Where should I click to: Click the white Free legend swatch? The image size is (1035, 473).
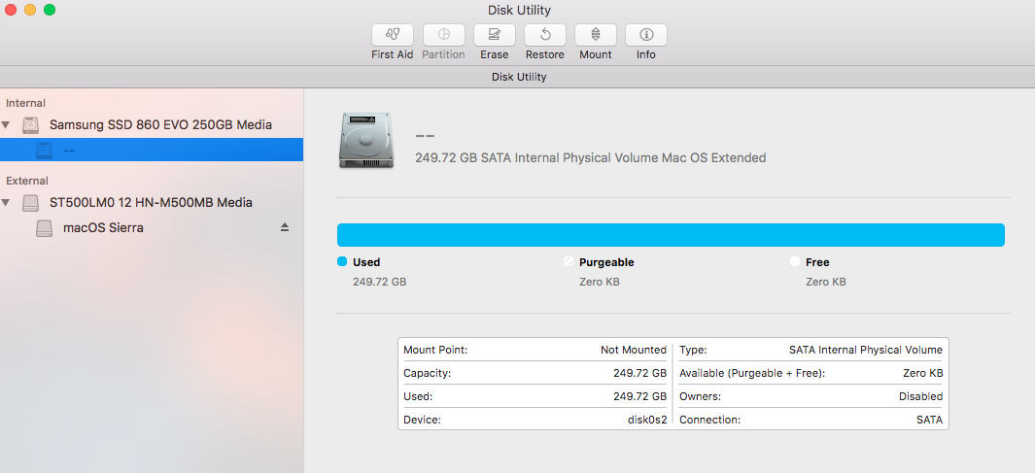coord(795,261)
